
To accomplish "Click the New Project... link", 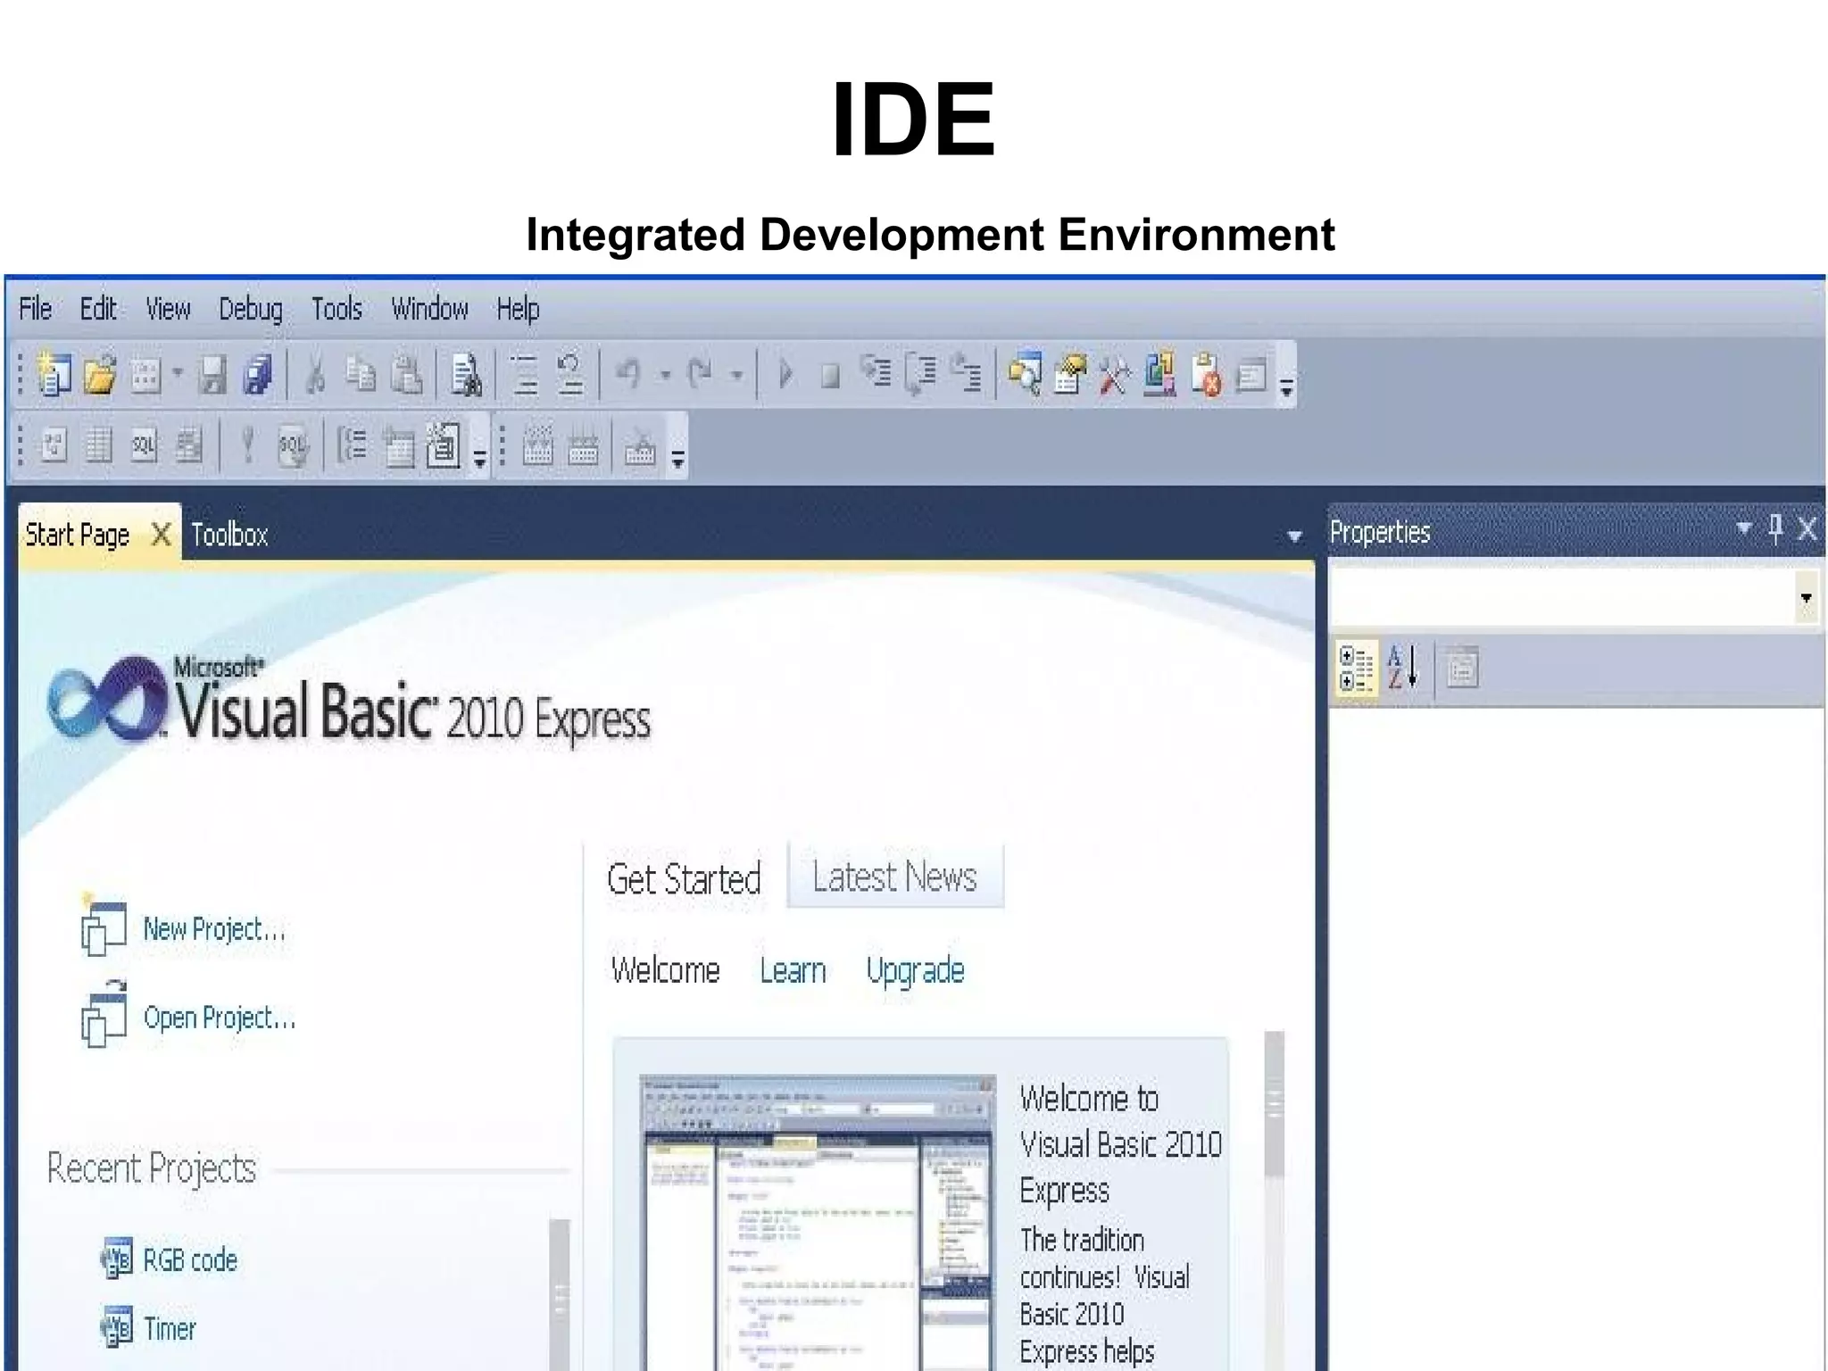I will coord(214,929).
